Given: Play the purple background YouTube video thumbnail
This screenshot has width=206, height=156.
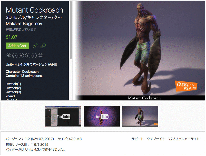Looking at the screenshot, I should click(102, 116).
